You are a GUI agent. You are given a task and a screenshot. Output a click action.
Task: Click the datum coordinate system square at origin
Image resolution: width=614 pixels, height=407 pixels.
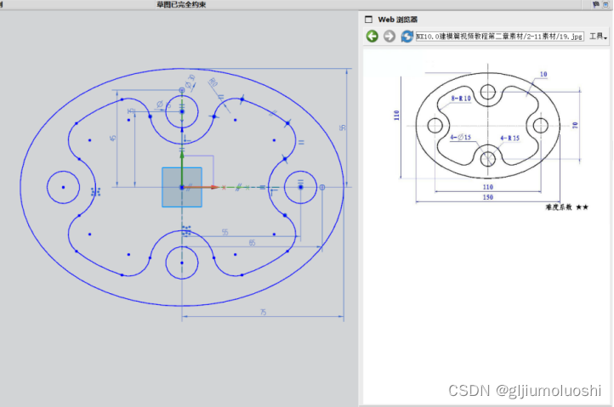click(x=182, y=187)
